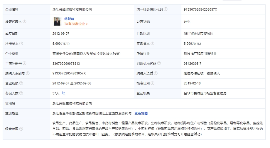Open the help icon beside 统一社会信用代码

[x=166, y=9]
